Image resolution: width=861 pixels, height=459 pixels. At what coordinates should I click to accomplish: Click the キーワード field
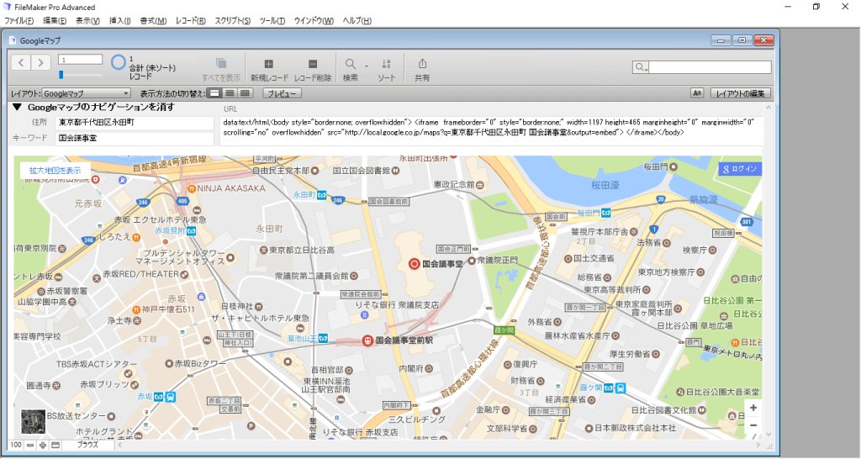click(135, 139)
